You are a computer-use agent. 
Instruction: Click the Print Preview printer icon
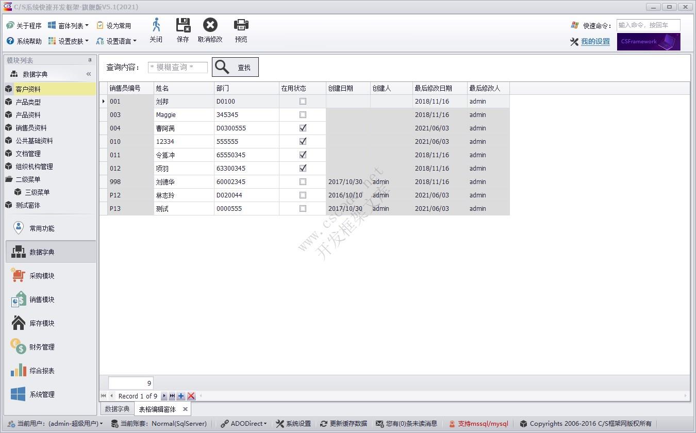pyautogui.click(x=241, y=25)
